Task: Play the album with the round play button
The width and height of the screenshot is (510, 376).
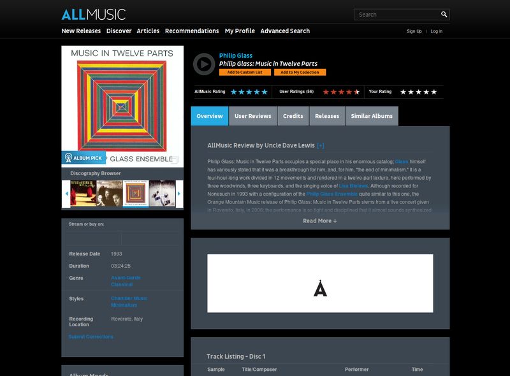Action: pyautogui.click(x=204, y=64)
